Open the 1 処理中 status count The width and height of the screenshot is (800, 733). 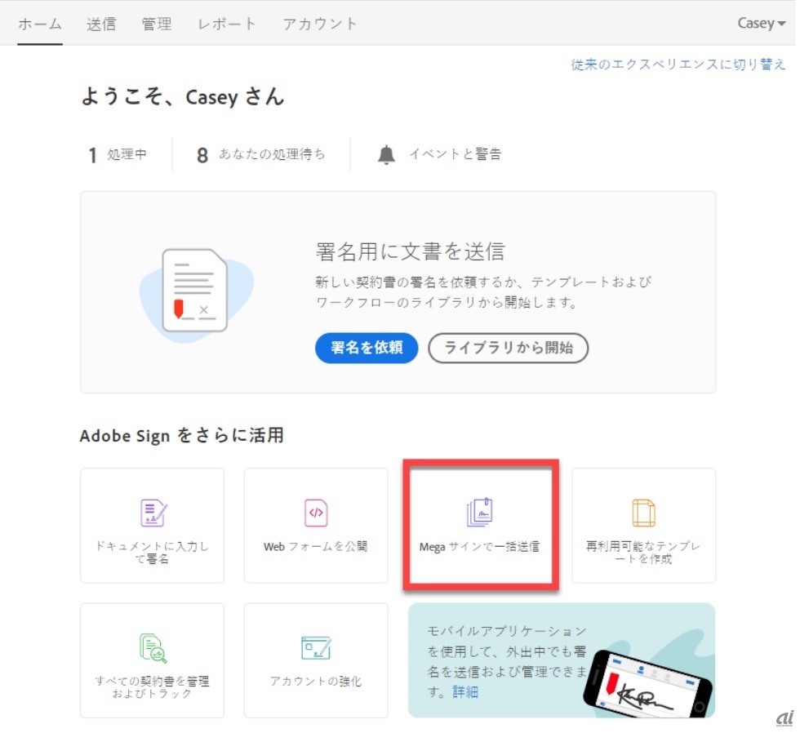118,154
